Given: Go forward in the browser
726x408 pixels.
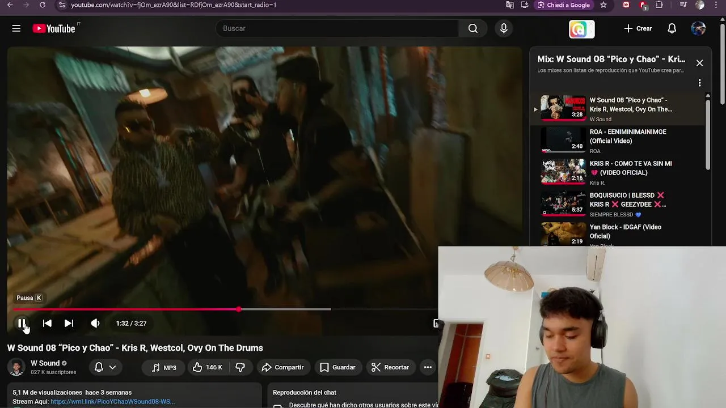Looking at the screenshot, I should click(x=26, y=5).
